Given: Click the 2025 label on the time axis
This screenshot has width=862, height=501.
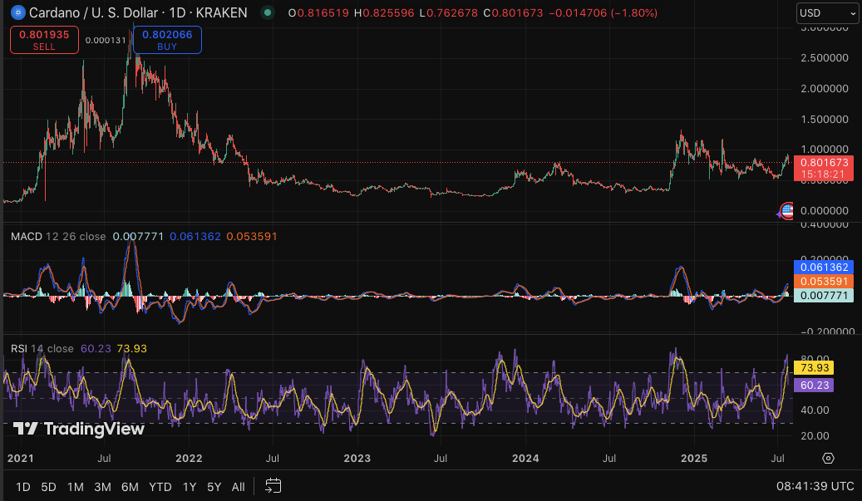Looking at the screenshot, I should (694, 458).
